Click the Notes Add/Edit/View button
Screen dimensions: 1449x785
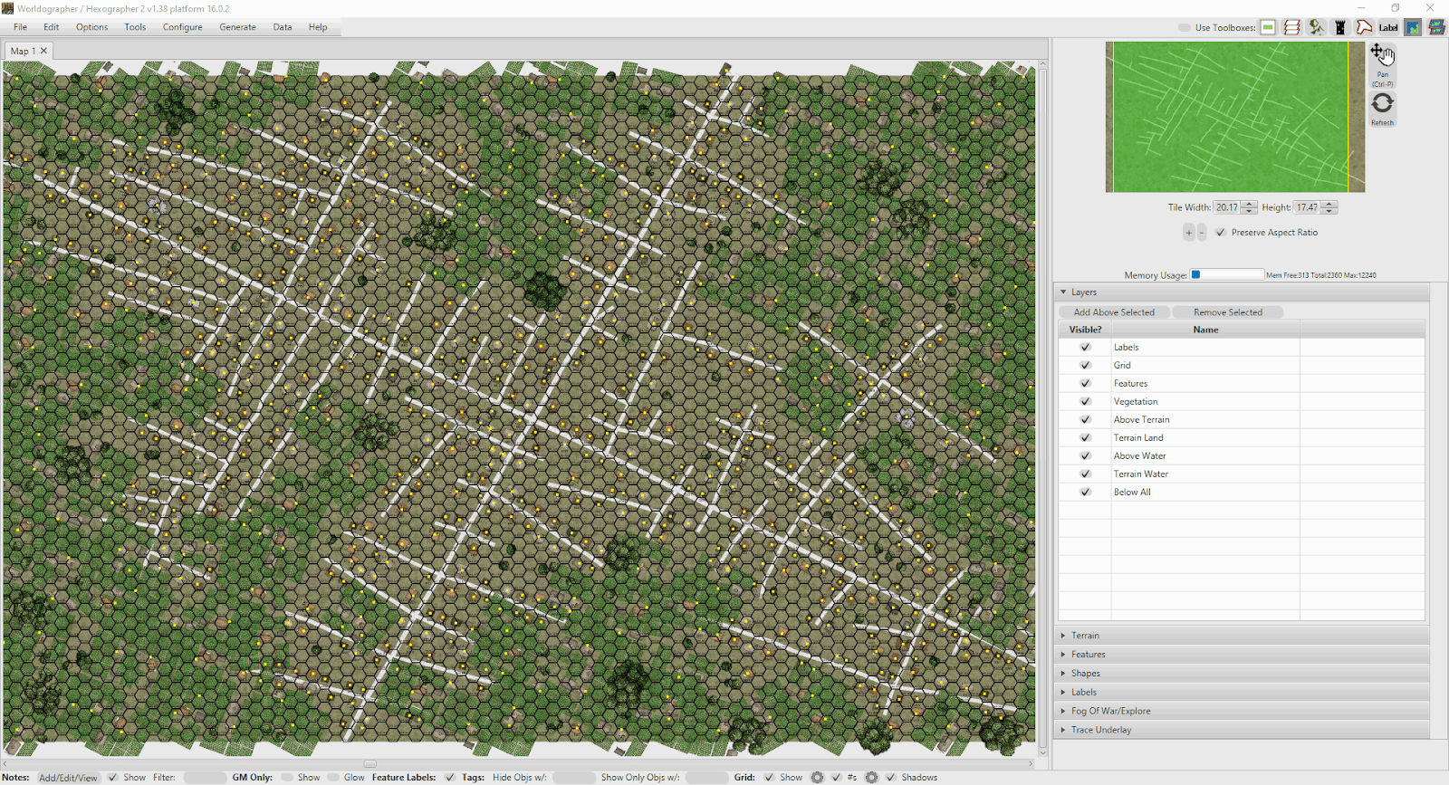click(68, 778)
